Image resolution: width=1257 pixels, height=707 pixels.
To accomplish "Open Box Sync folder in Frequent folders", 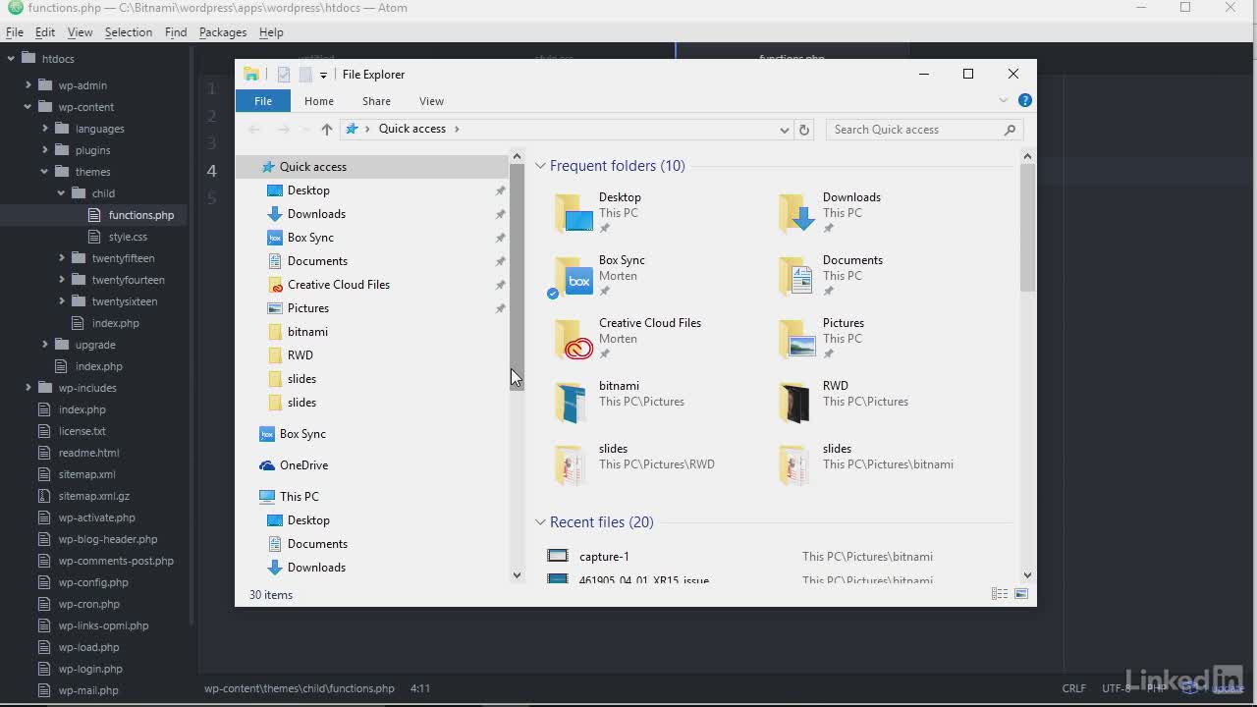I will tap(623, 276).
